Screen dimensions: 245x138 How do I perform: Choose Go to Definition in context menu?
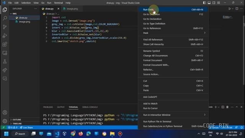[173, 14]
